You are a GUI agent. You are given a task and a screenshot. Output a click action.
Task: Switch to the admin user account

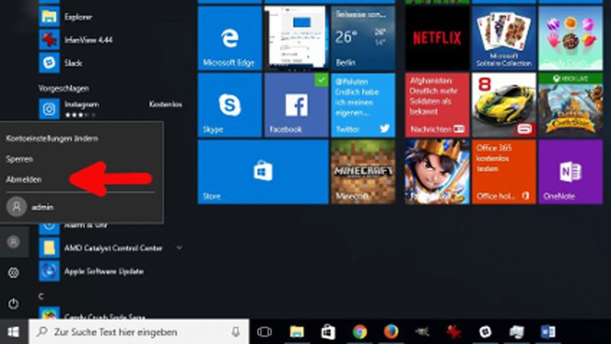pyautogui.click(x=42, y=206)
